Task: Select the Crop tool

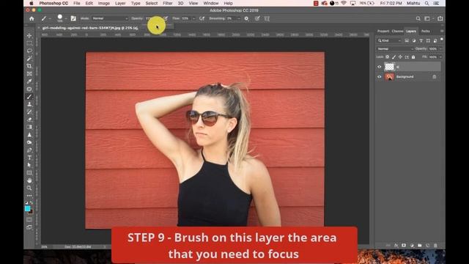Action: tap(29, 66)
